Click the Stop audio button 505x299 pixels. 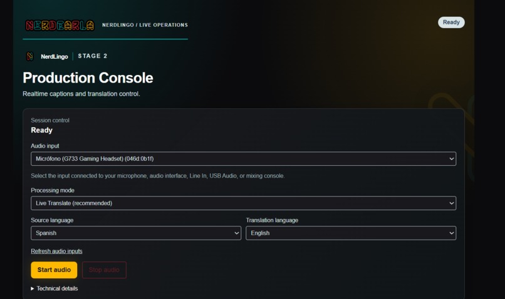point(104,270)
